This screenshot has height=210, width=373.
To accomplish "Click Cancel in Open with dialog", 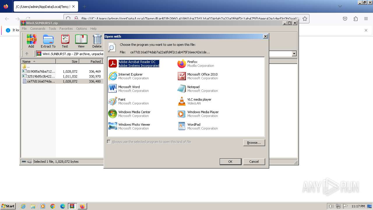I will (x=254, y=162).
